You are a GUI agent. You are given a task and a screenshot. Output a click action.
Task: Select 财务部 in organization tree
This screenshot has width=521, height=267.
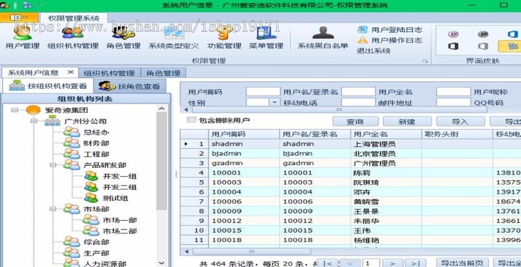[96, 143]
